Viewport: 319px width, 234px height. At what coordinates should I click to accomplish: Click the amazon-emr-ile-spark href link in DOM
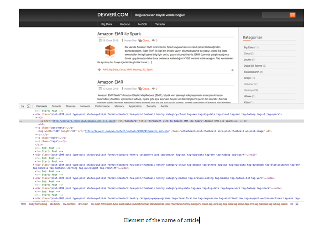coord(84,121)
